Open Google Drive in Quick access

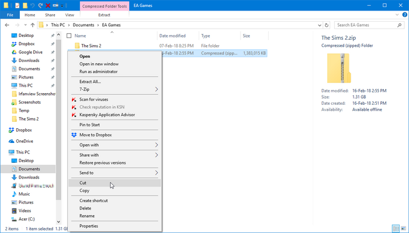[30, 52]
